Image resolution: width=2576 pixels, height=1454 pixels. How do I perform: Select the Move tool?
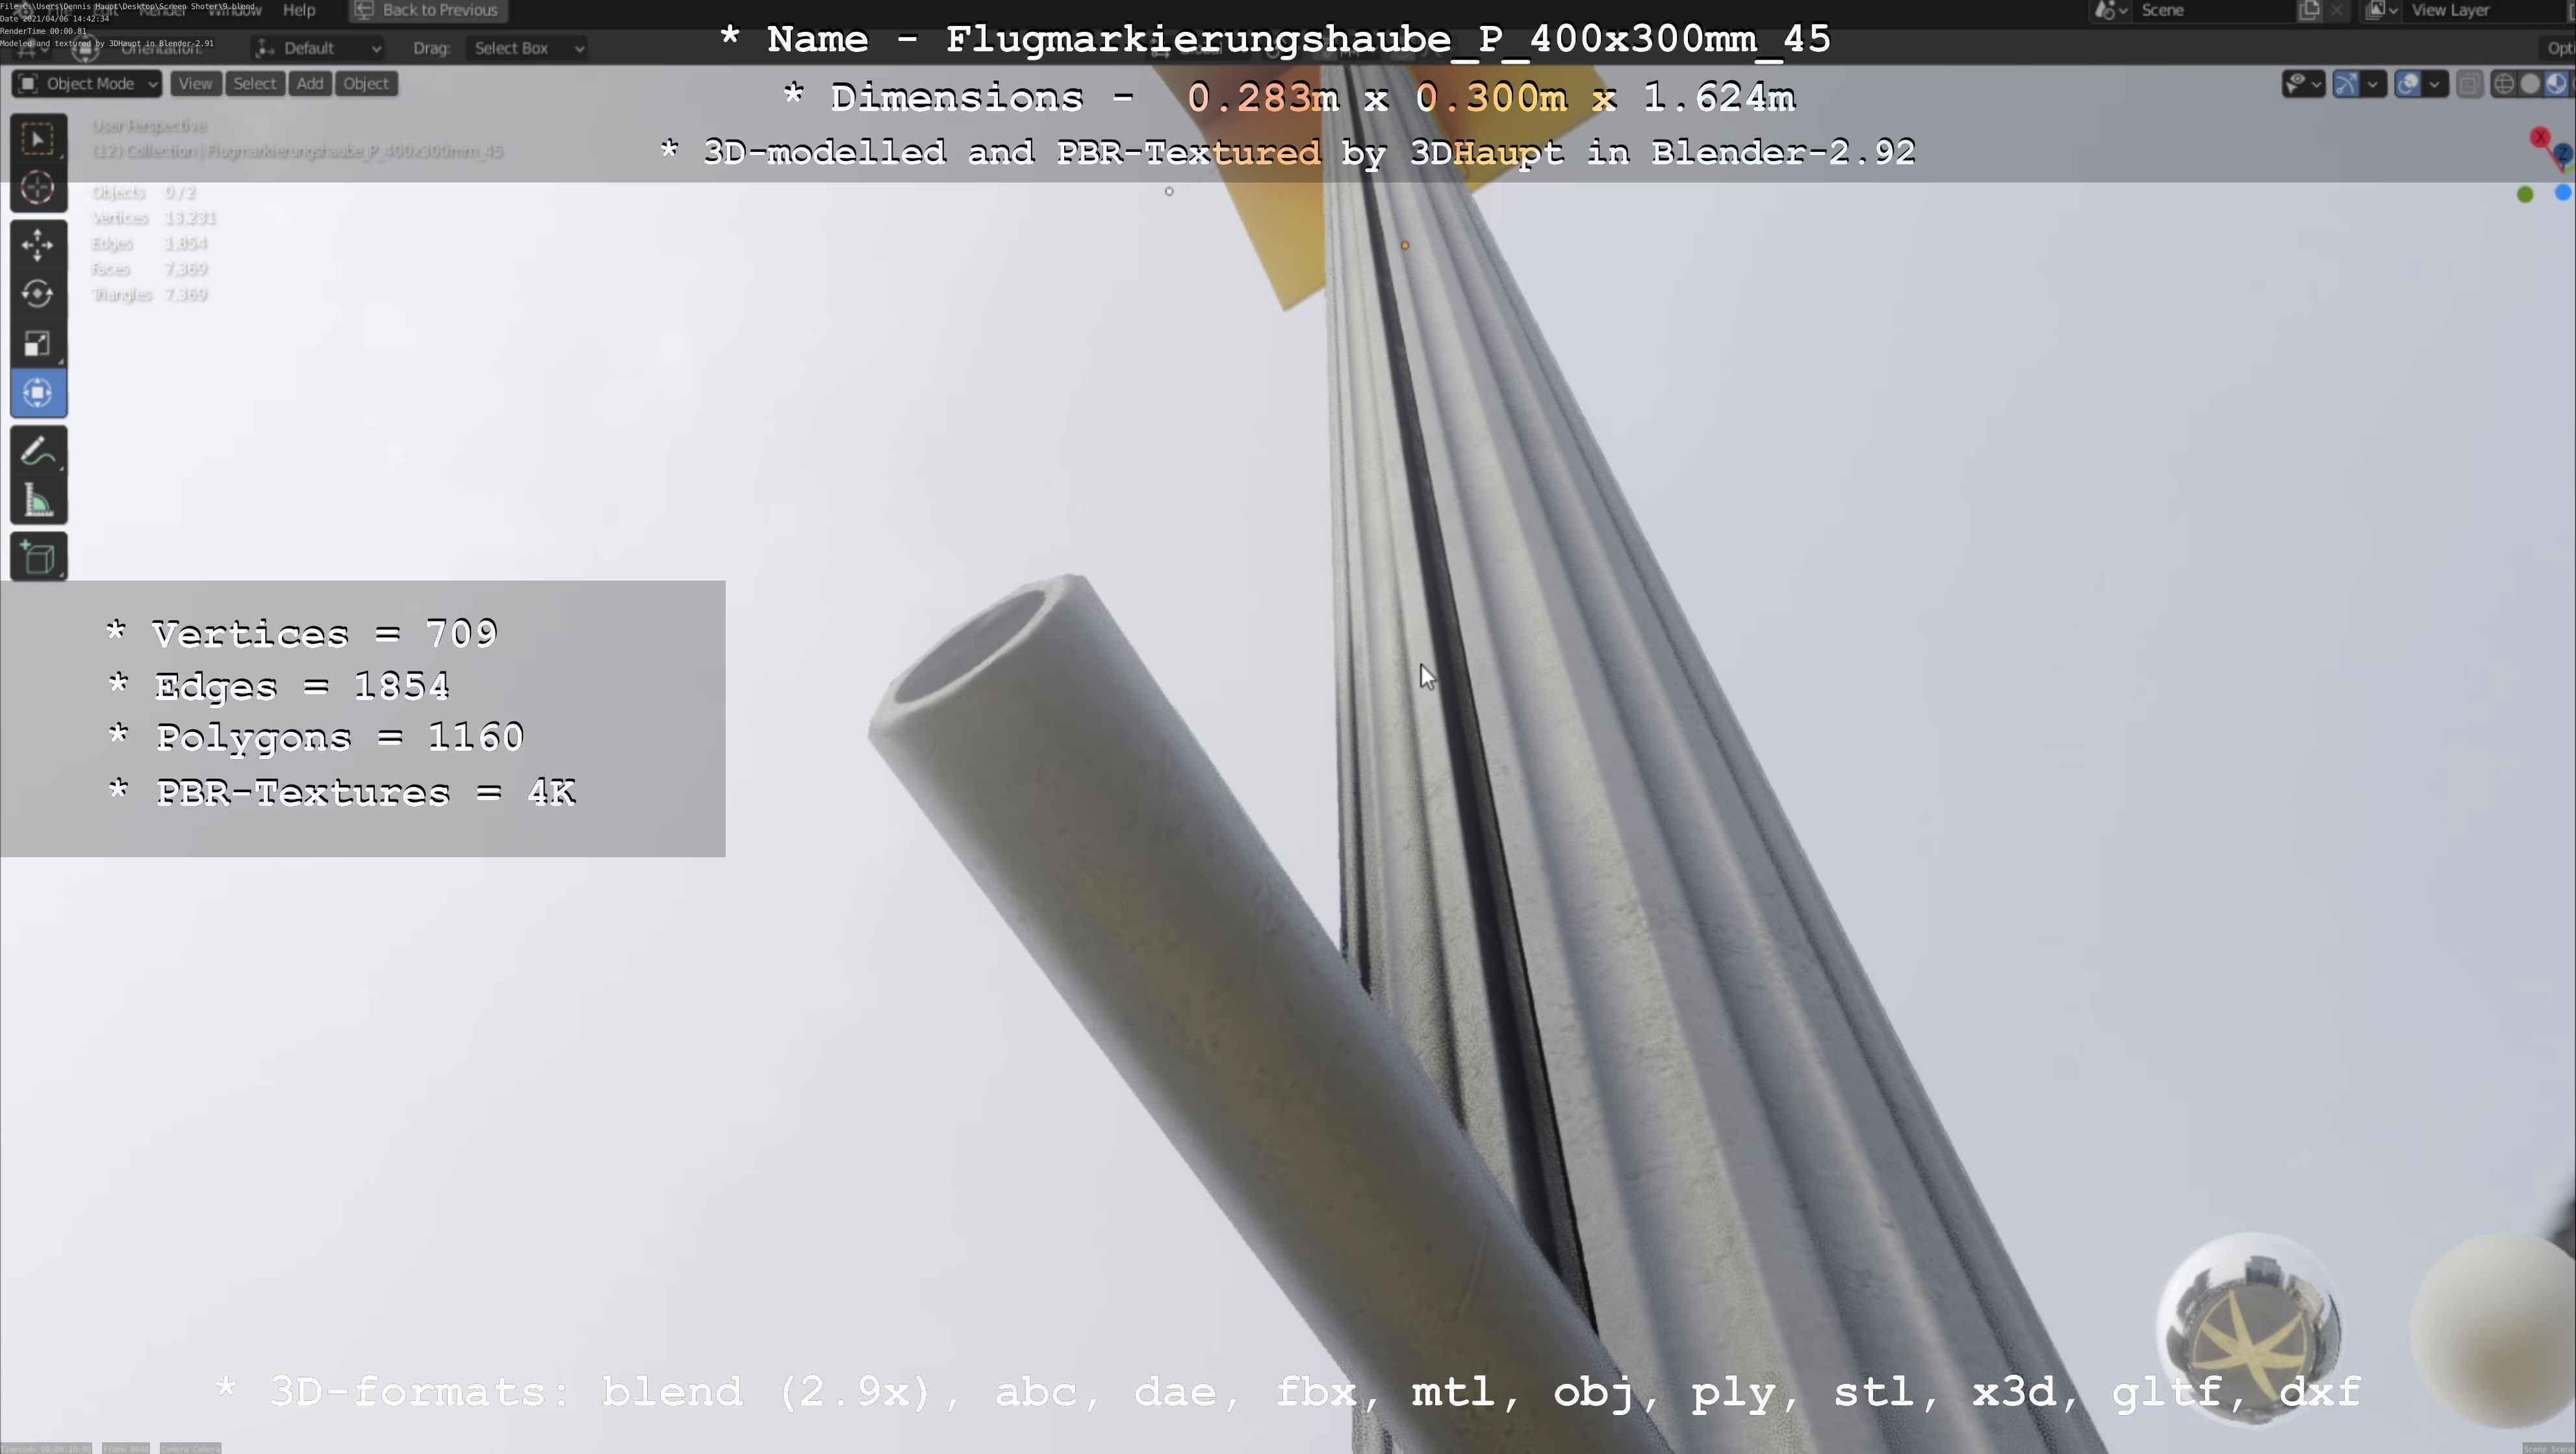point(38,245)
